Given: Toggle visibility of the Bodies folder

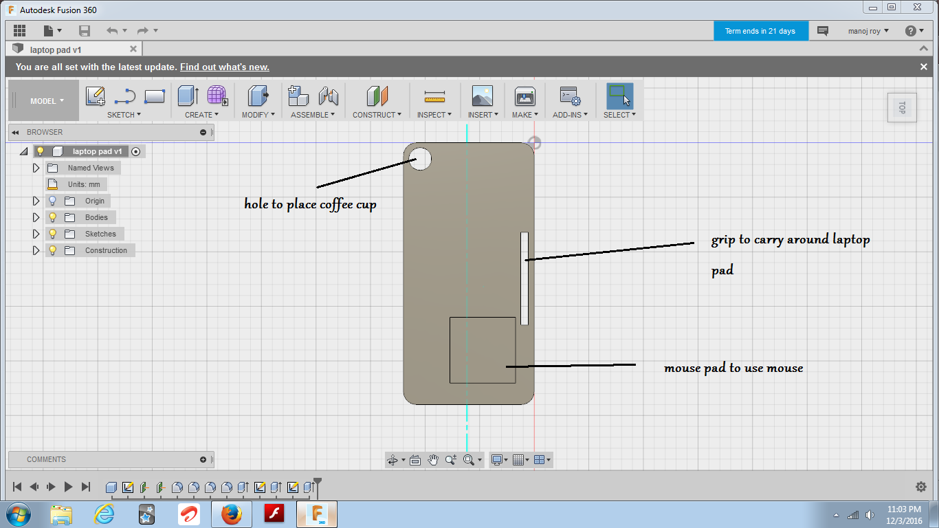Looking at the screenshot, I should 52,217.
